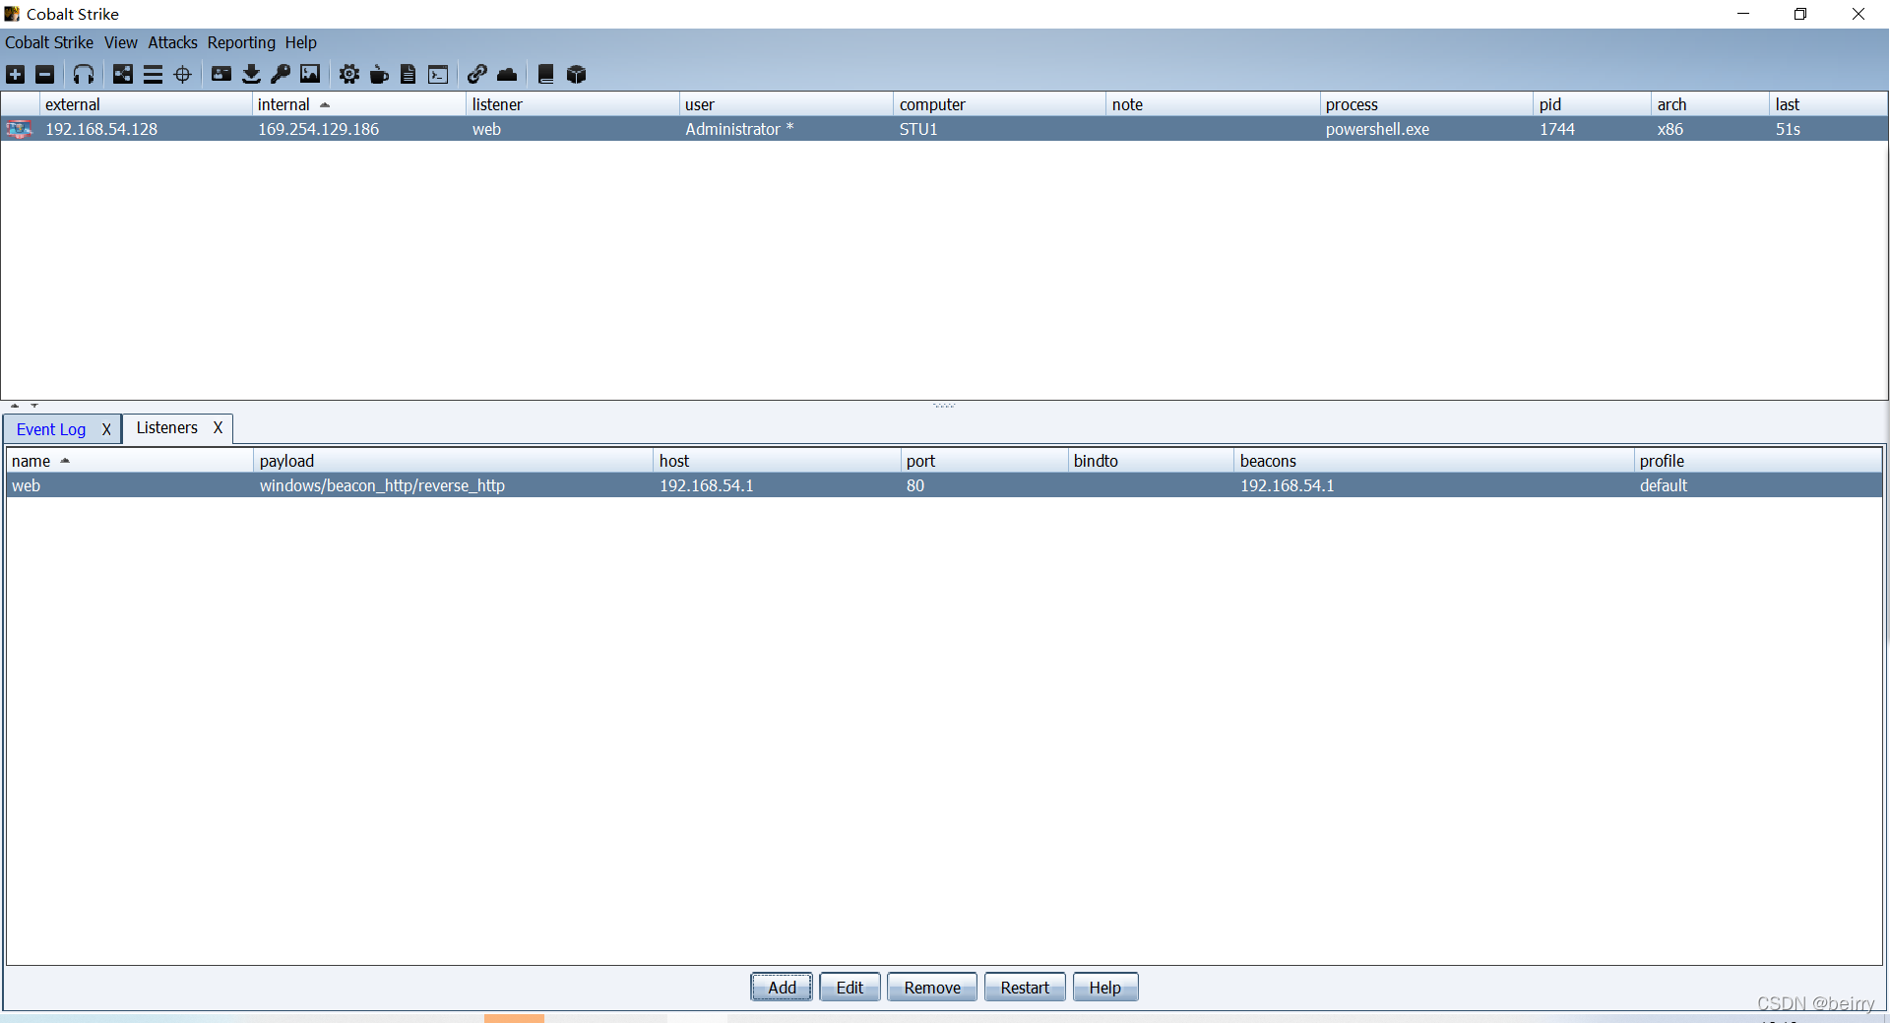
Task: Switch to the Event Log tab
Action: 51,429
